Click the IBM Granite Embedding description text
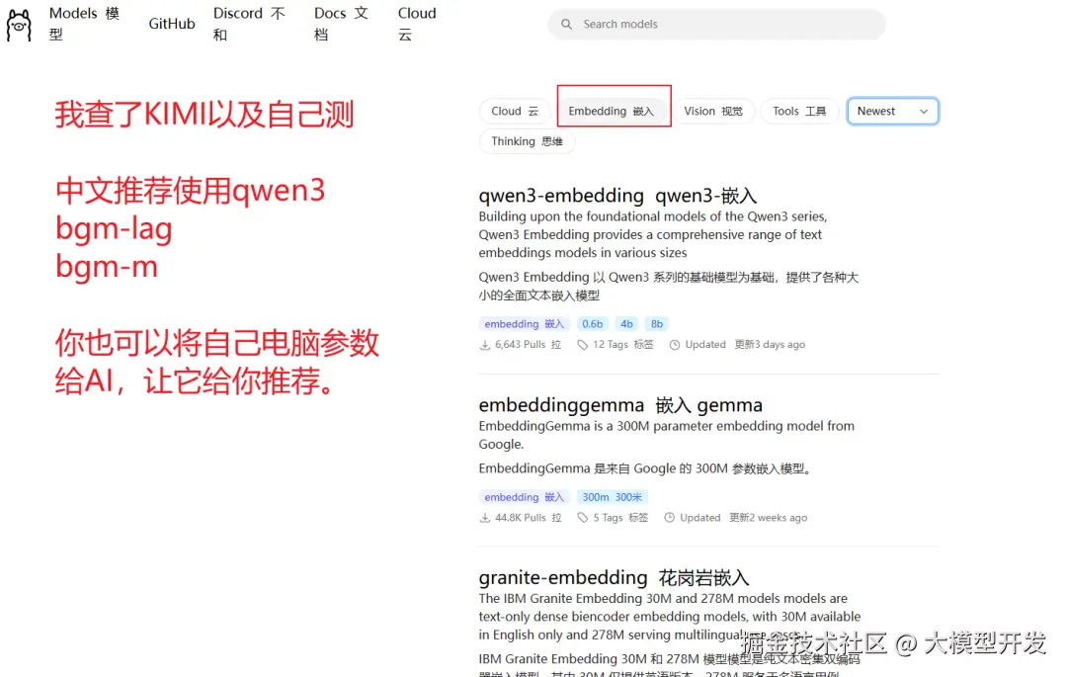 [x=670, y=617]
